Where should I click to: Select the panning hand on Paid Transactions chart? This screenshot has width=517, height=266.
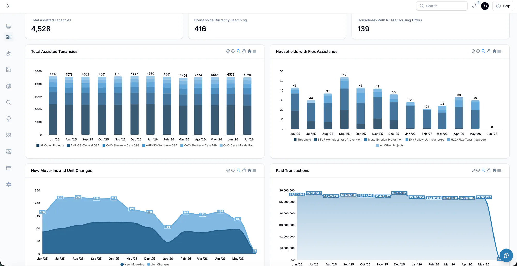[489, 170]
